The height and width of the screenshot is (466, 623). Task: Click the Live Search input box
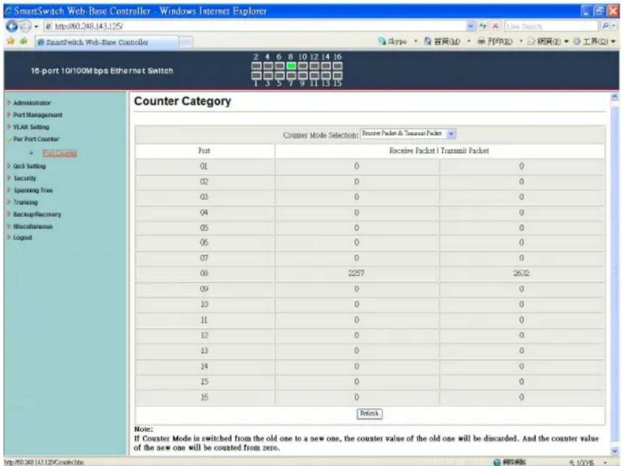click(551, 26)
